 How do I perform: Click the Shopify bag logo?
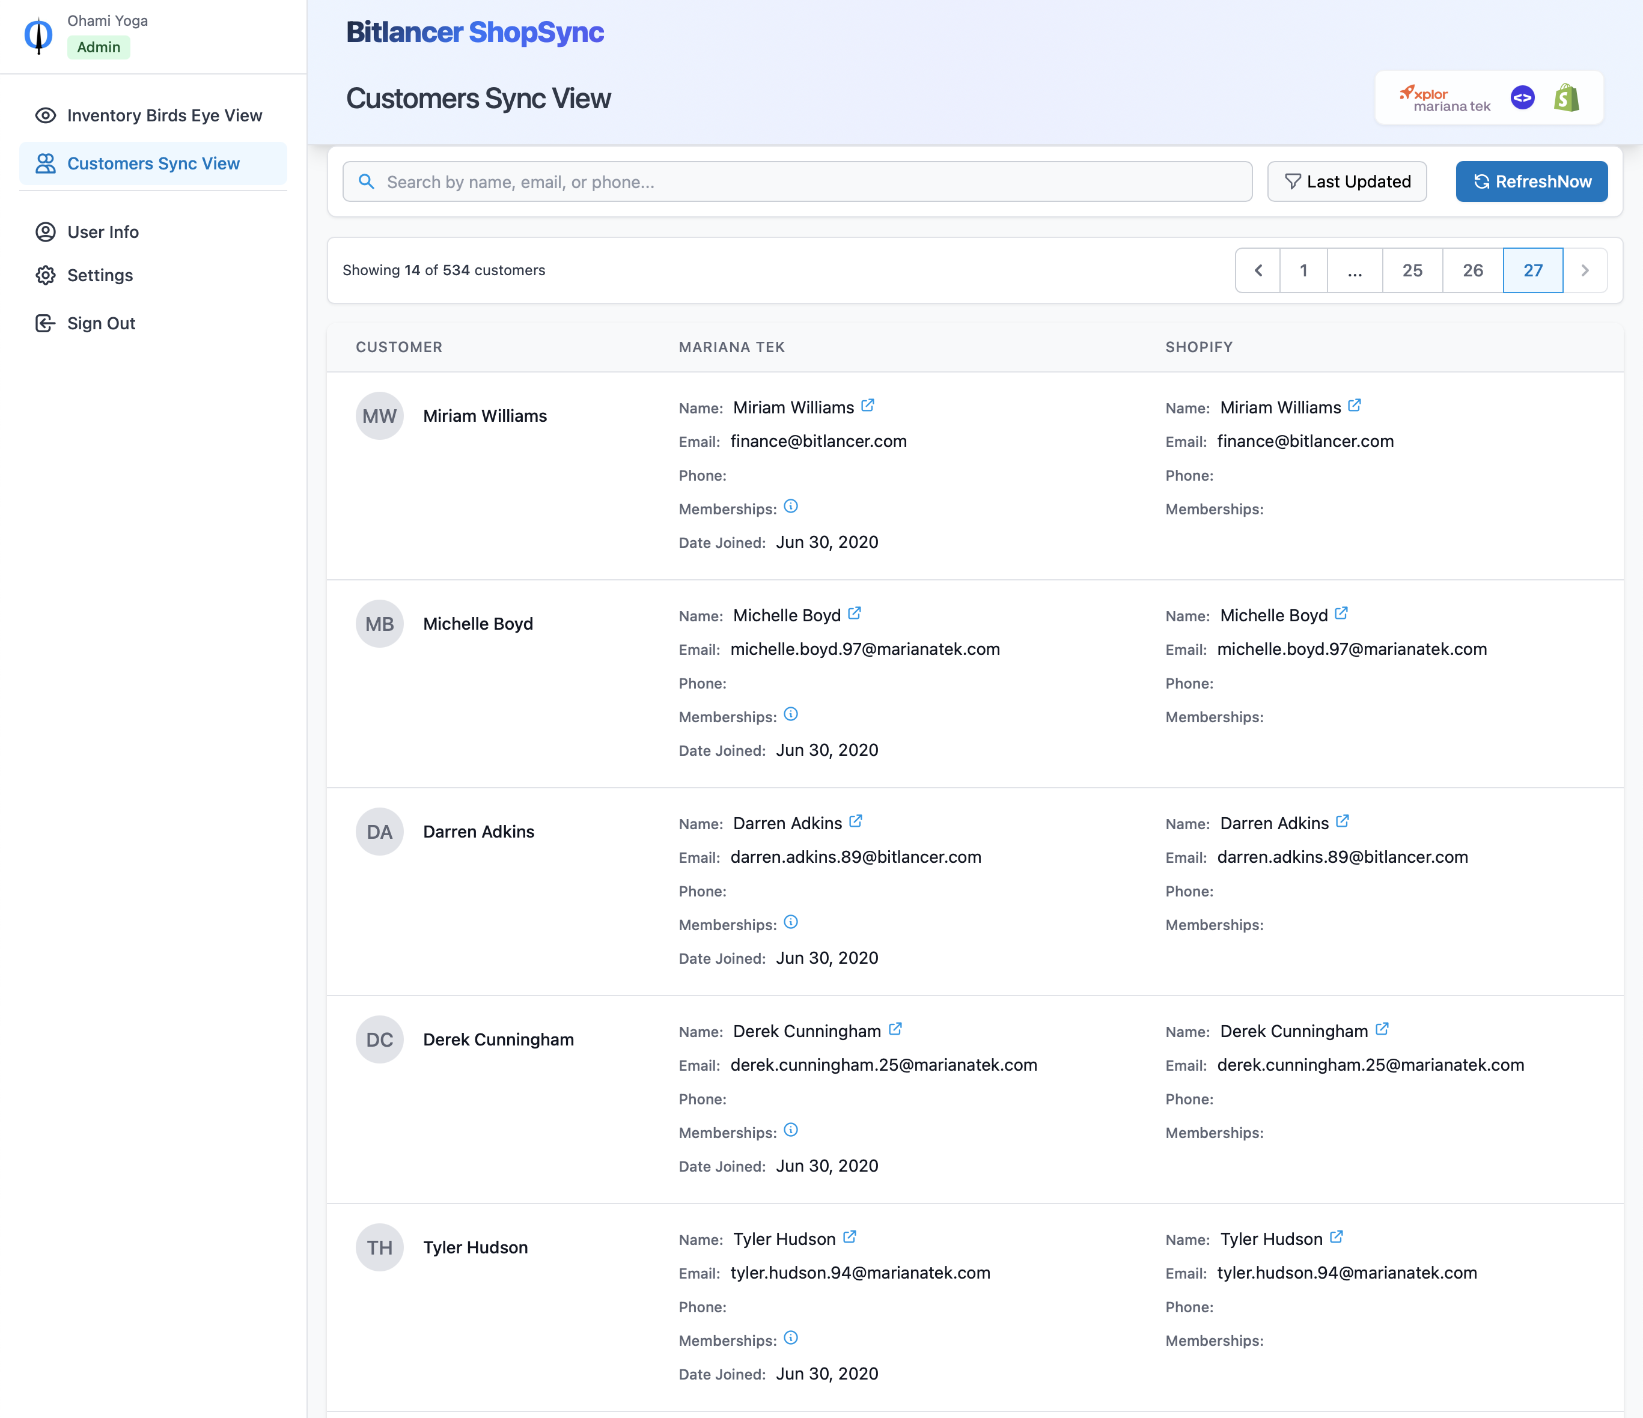click(x=1566, y=97)
